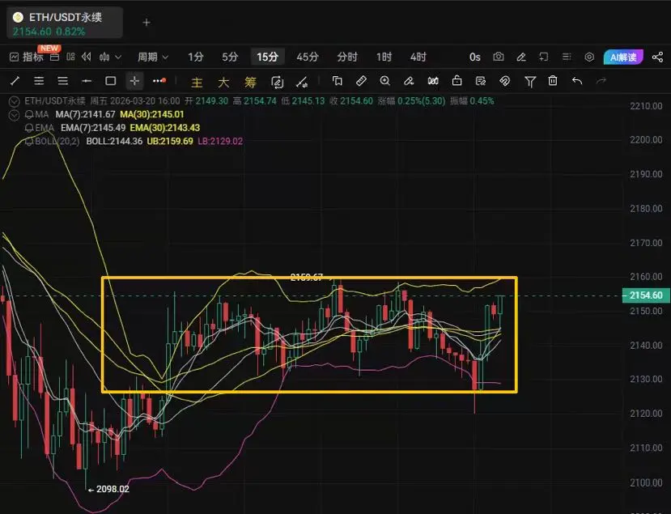Image resolution: width=671 pixels, height=514 pixels.
Task: Click the highlighter marker tool icon
Action: [x=409, y=81]
